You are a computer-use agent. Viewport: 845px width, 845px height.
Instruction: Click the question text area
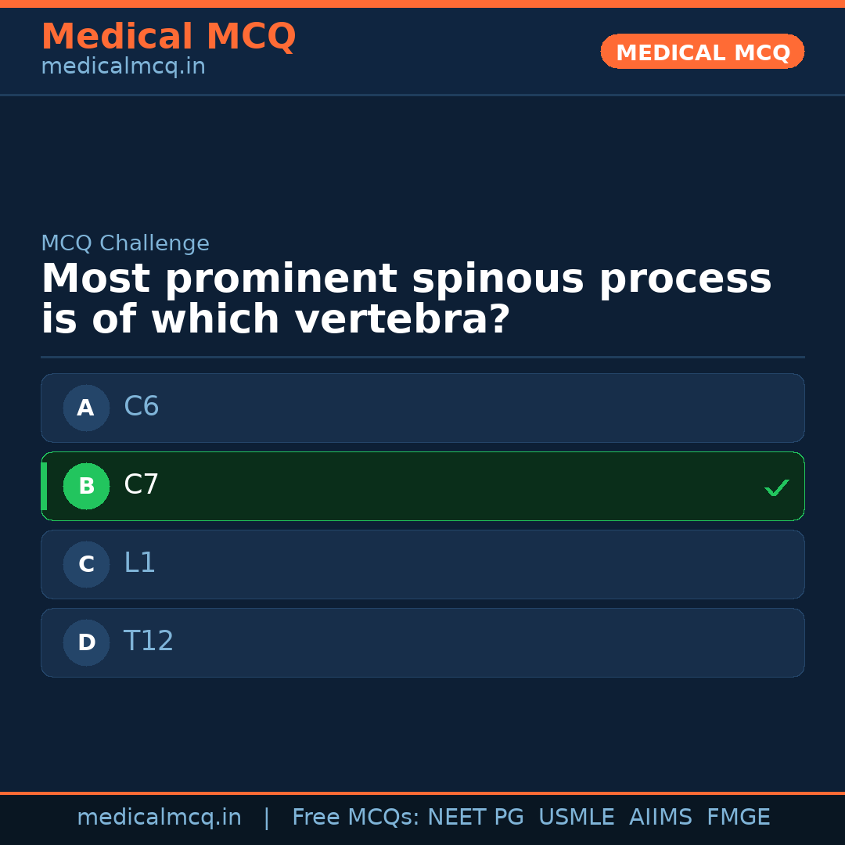click(407, 297)
